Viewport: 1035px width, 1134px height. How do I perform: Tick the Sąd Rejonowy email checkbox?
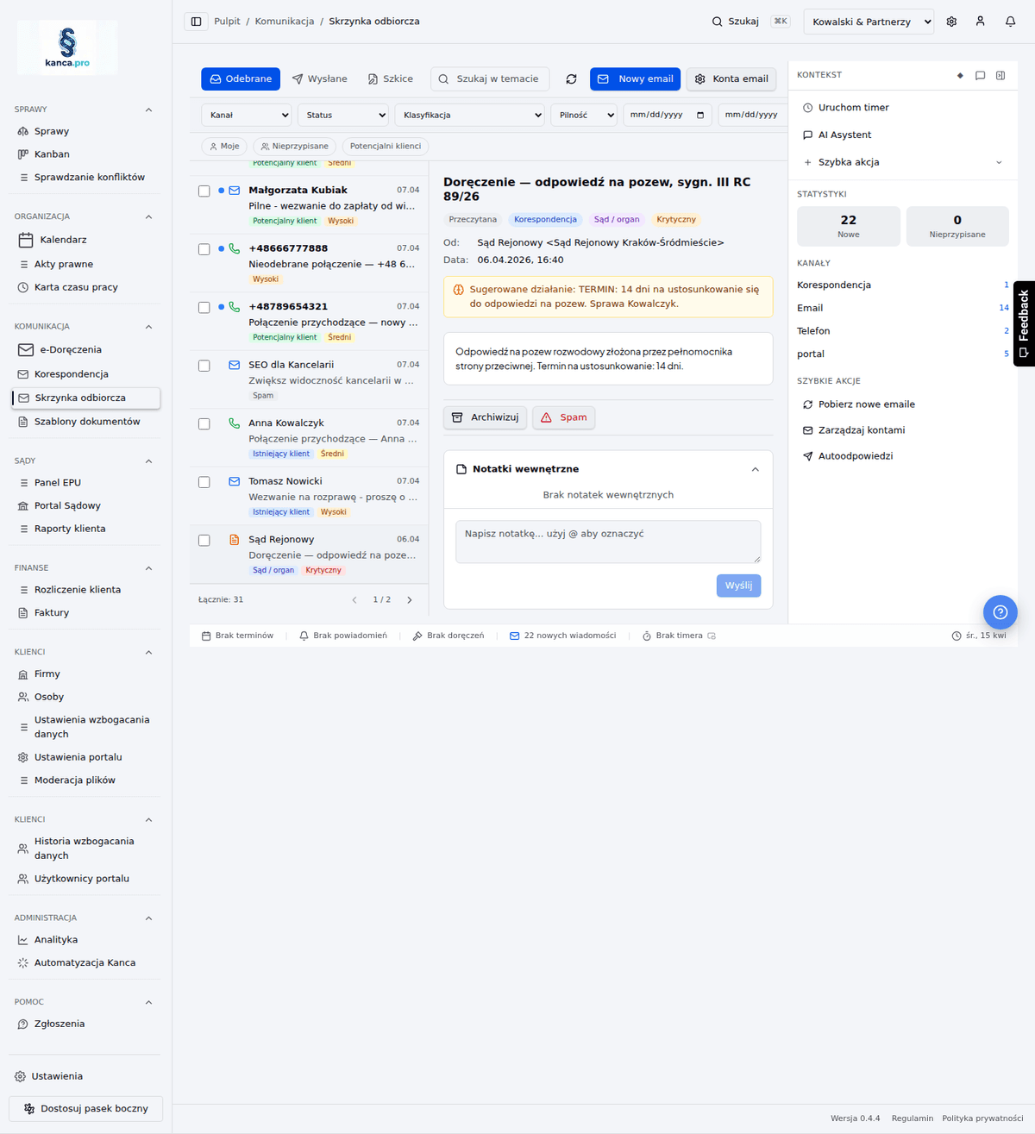coord(204,540)
